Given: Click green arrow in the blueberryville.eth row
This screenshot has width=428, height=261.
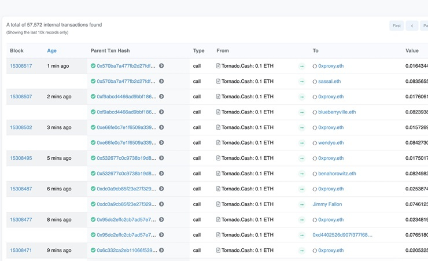Looking at the screenshot, I should 301,112.
